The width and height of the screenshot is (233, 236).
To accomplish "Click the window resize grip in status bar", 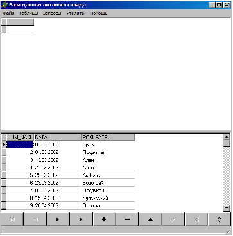I will pos(229,231).
